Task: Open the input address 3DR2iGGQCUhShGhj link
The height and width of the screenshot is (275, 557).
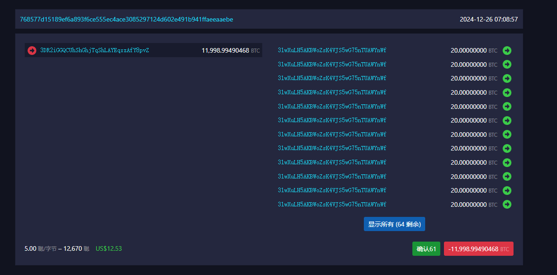Action: click(x=95, y=50)
